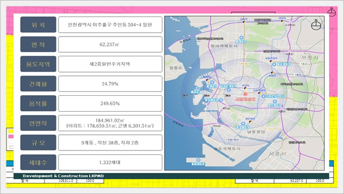This screenshot has height=194, width=344.
Task: Click the 세대수 label box
Action: point(38,162)
